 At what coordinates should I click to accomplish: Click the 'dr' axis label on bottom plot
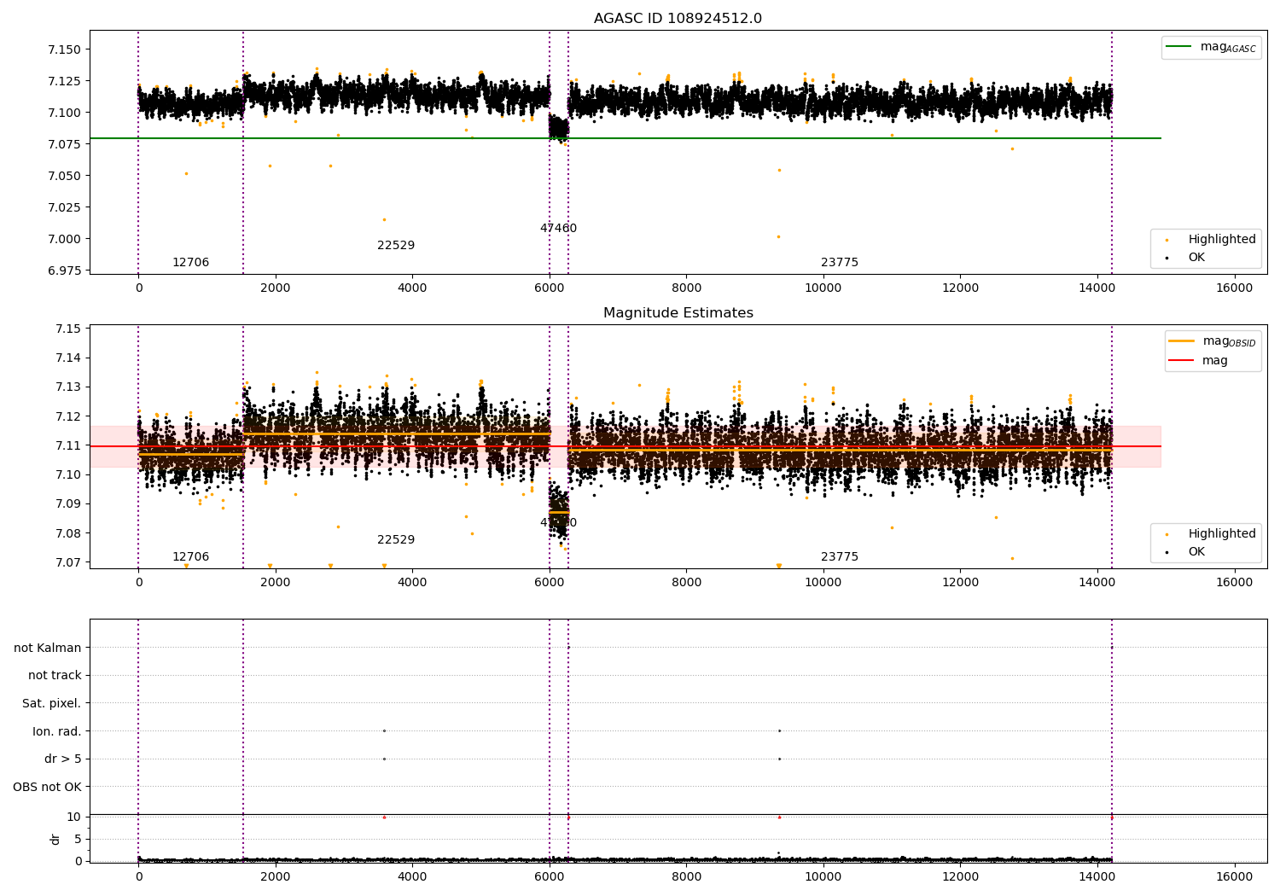pyautogui.click(x=55, y=839)
